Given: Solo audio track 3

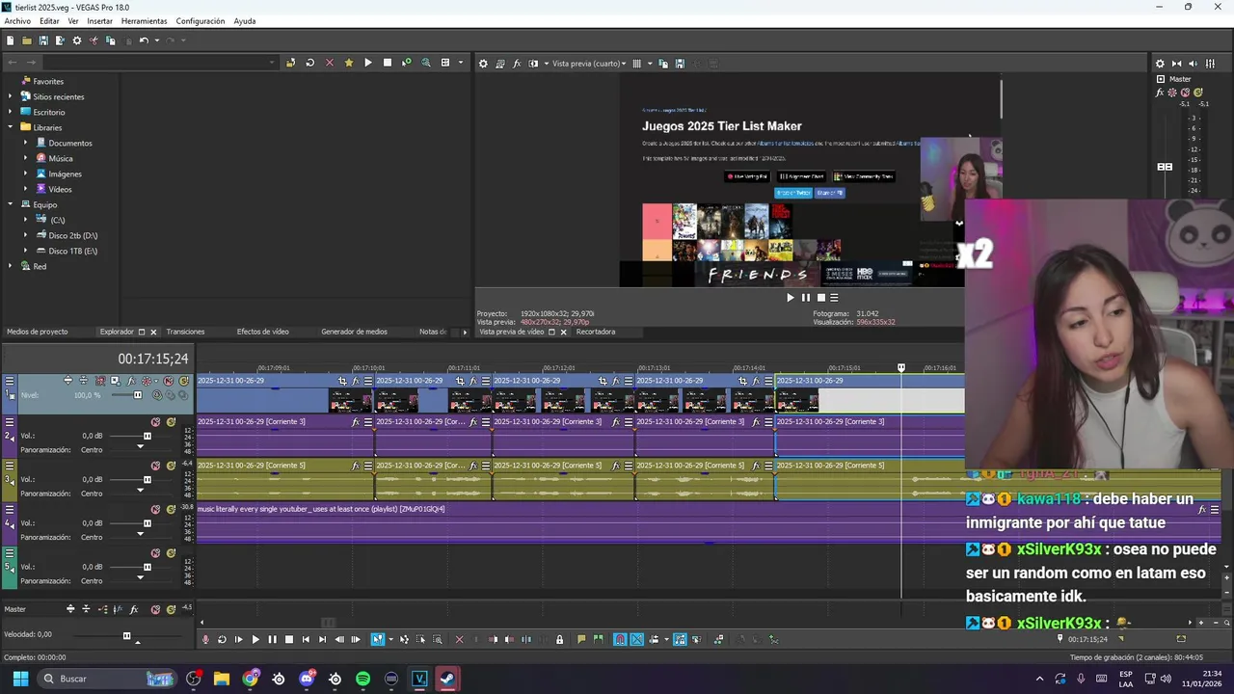Looking at the screenshot, I should (171, 466).
